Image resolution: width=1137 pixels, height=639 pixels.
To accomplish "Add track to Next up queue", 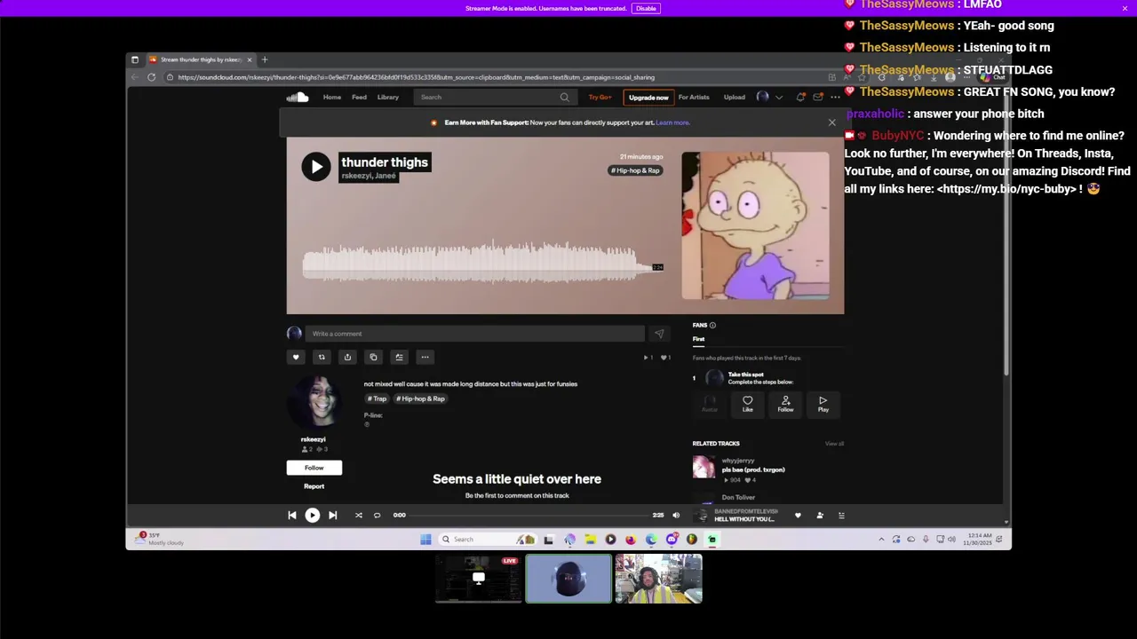I will [399, 357].
